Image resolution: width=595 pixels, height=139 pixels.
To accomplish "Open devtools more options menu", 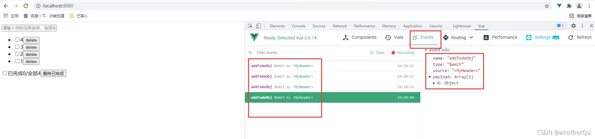I will [x=583, y=26].
